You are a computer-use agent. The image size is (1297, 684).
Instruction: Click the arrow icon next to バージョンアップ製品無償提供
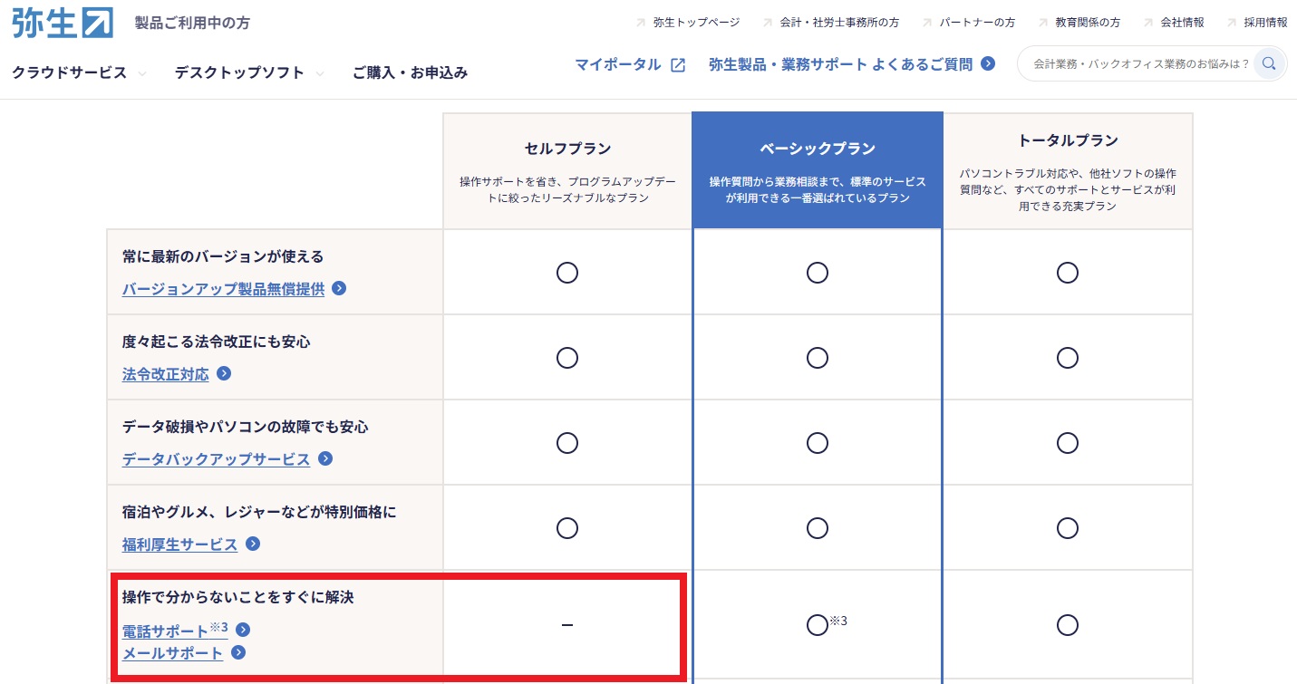pos(339,289)
